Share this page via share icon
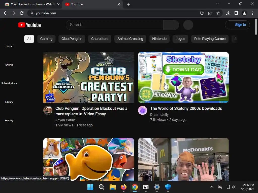258x193 pixels. click(x=210, y=13)
